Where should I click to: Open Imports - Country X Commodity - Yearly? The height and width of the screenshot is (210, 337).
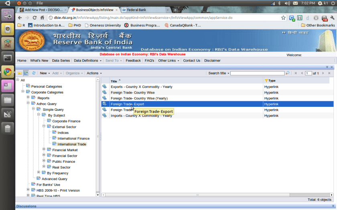(x=141, y=116)
